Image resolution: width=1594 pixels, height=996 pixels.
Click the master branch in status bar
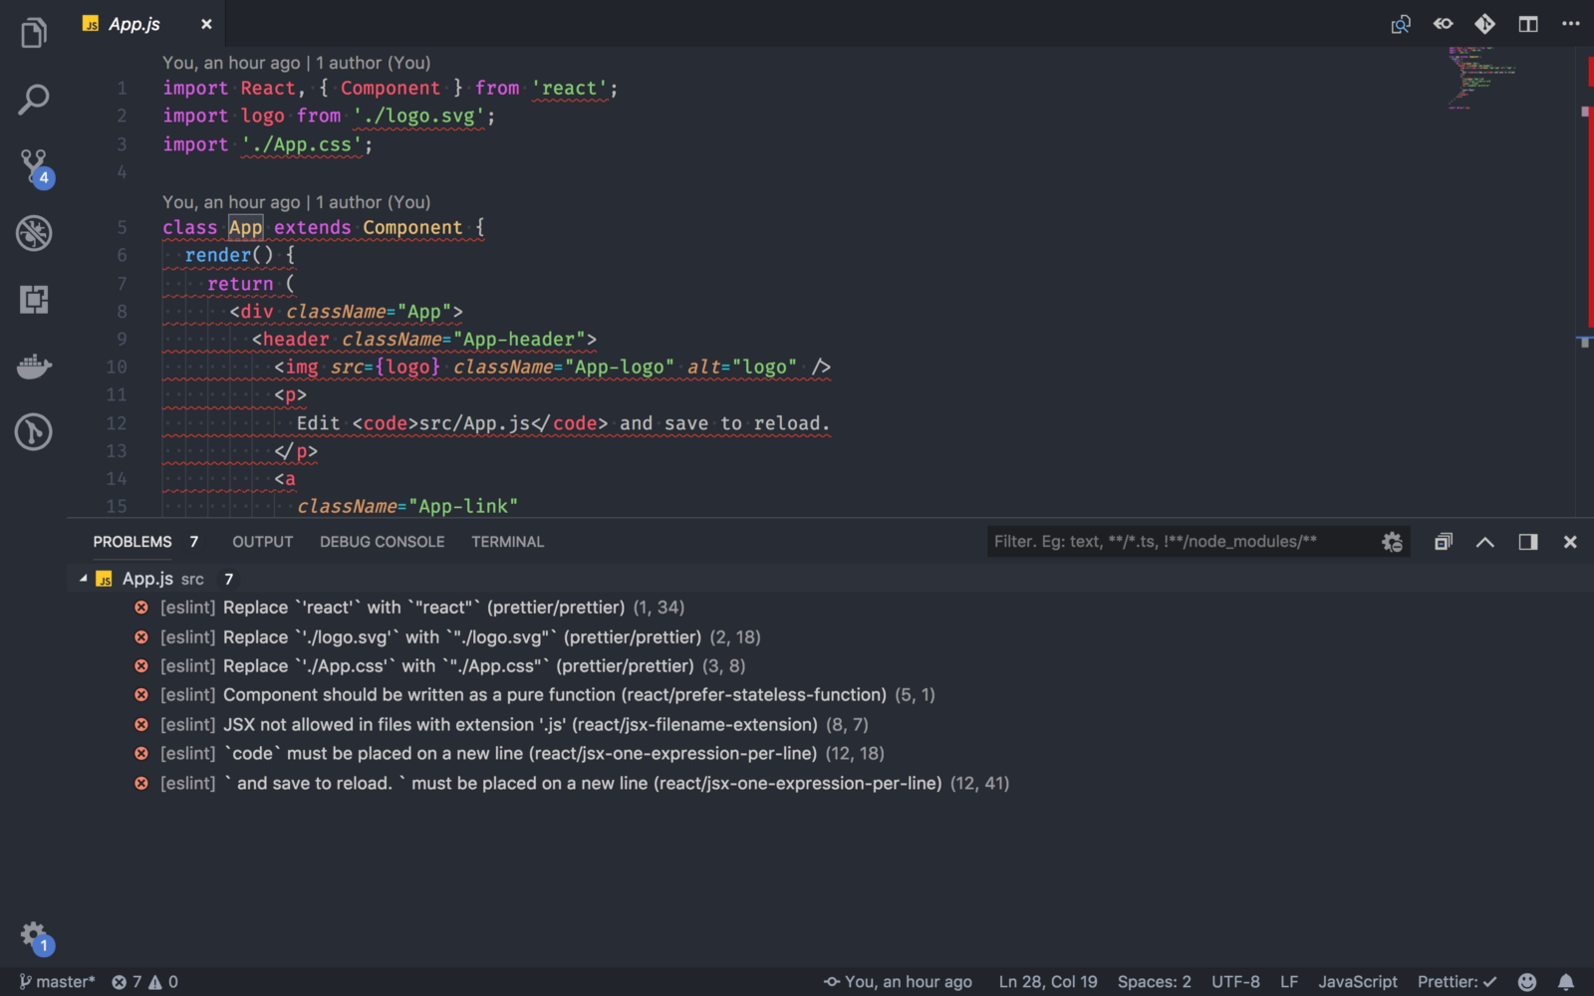(x=57, y=982)
